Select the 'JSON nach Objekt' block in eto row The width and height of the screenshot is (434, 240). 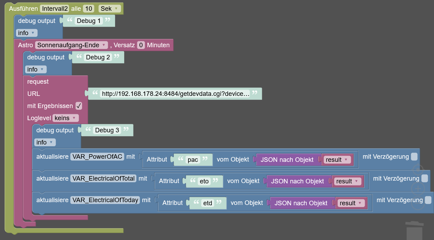point(297,181)
